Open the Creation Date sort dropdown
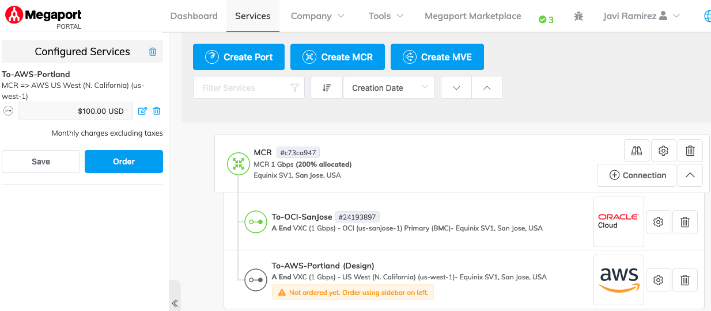Image resolution: width=711 pixels, height=311 pixels. pos(389,88)
